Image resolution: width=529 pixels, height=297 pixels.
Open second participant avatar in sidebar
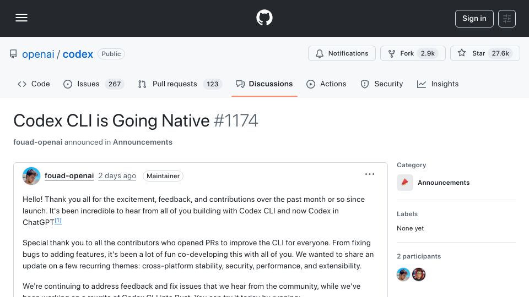click(x=419, y=274)
